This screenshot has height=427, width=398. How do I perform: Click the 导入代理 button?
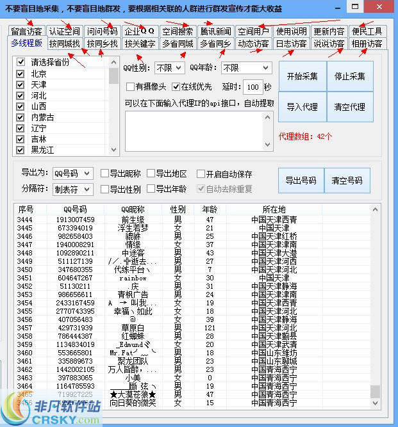[x=303, y=107]
